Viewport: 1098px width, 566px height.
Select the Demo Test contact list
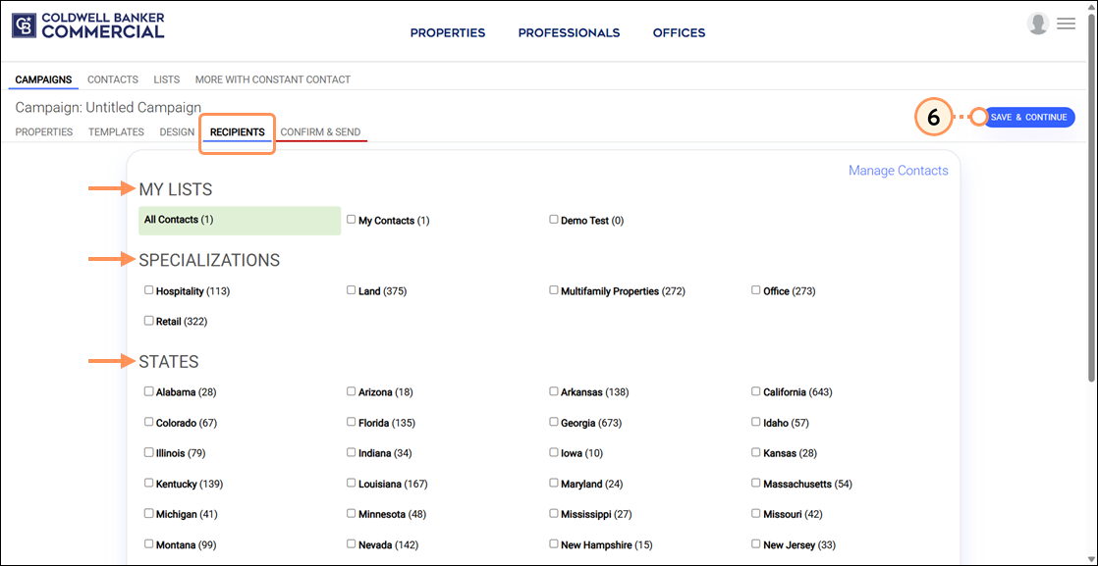[554, 220]
